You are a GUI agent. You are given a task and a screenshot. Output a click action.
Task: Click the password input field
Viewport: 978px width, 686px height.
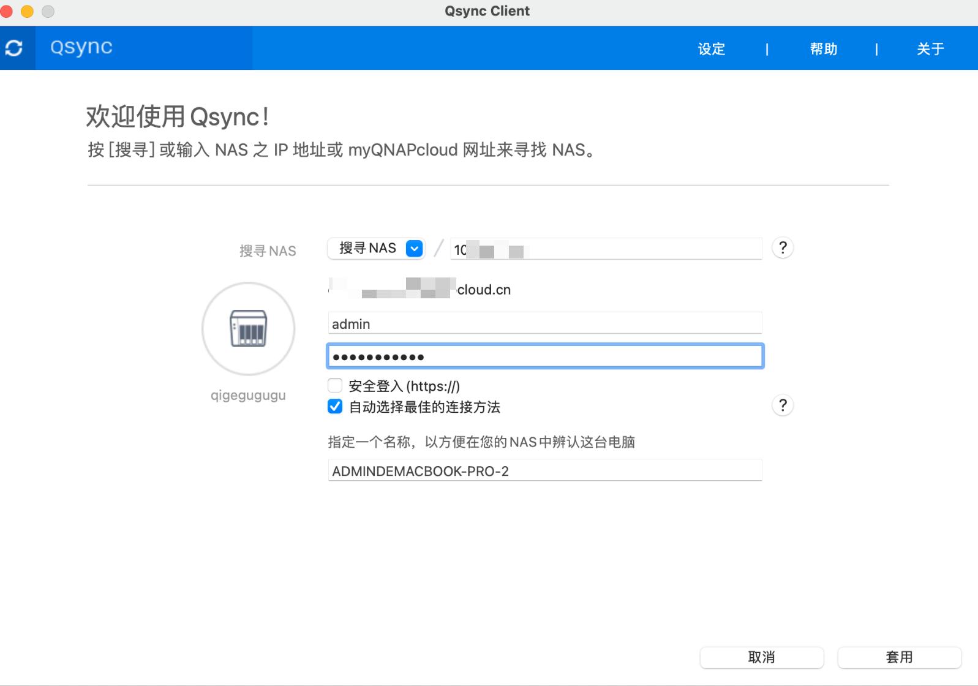(545, 356)
